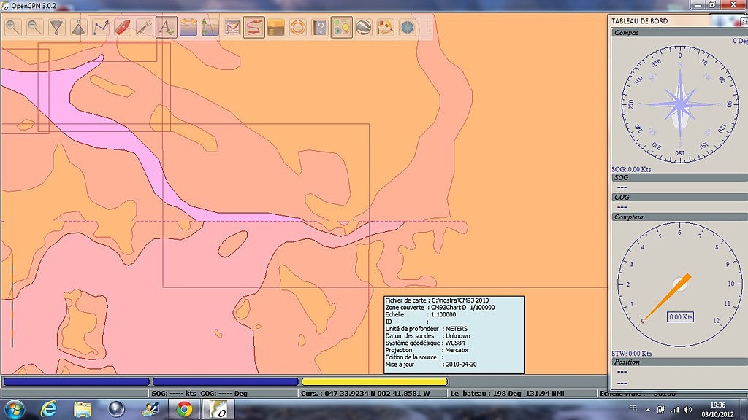Viewport: 748px width, 420px height.
Task: Click 'Unité de profondeur : METERS' line
Action: pos(427,329)
